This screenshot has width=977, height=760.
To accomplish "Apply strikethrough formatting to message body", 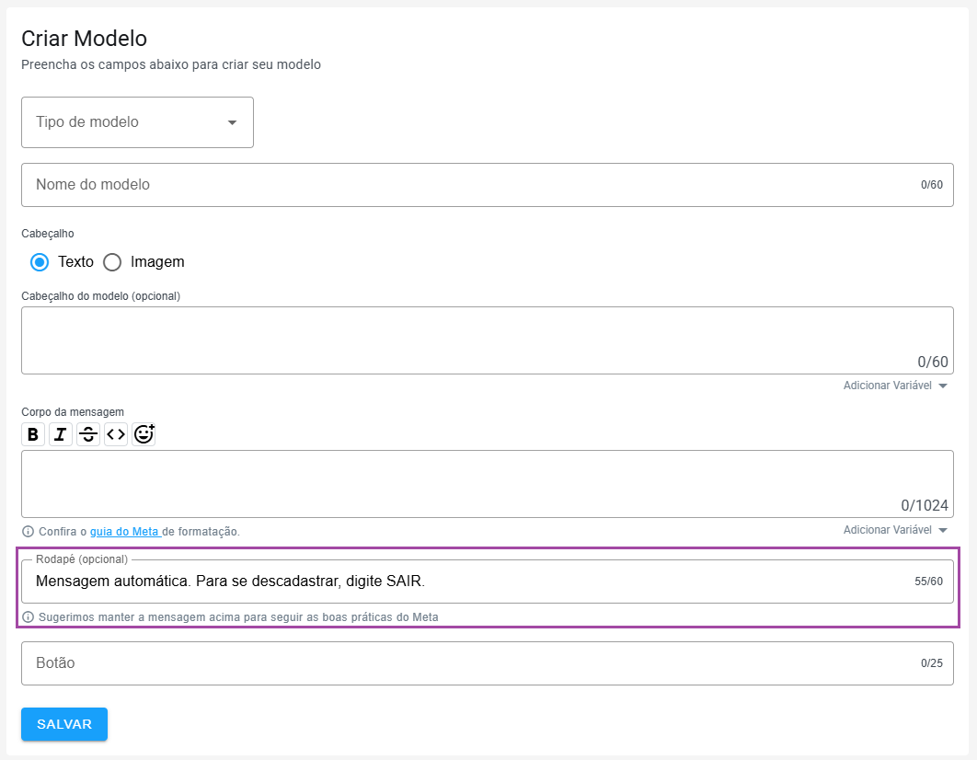I will pyautogui.click(x=88, y=434).
